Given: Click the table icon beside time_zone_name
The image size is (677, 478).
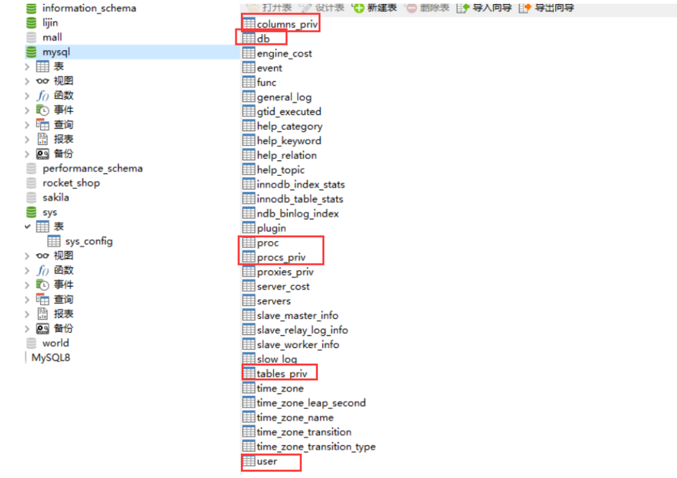Looking at the screenshot, I should [x=248, y=417].
